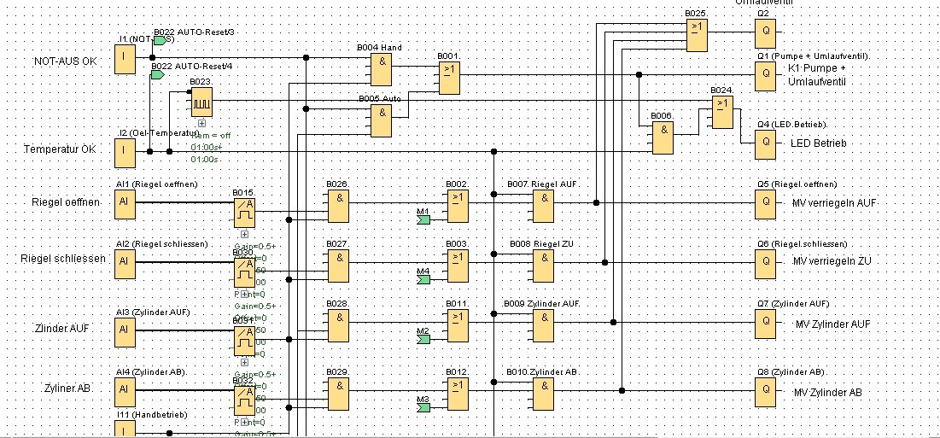Select the B002 OR block
Screen dimensions: 940x438
tap(458, 206)
